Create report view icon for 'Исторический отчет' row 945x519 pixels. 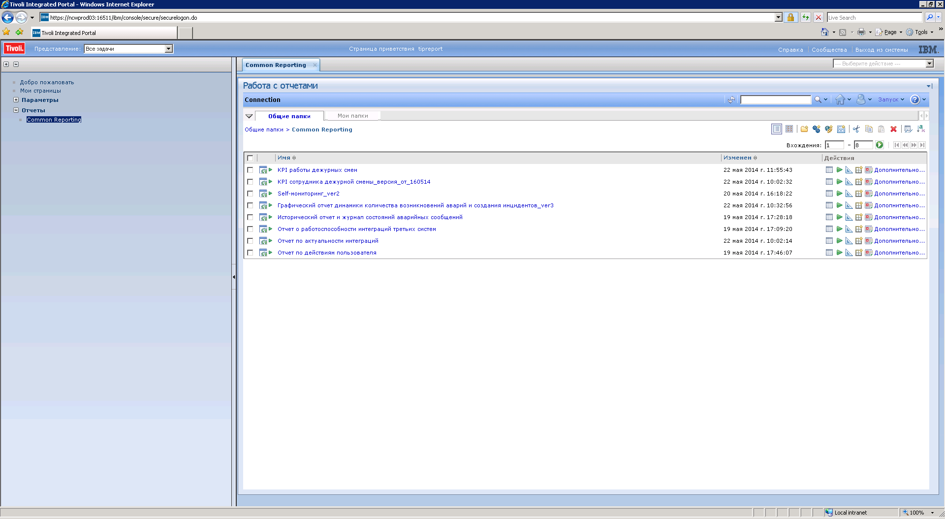tap(859, 217)
